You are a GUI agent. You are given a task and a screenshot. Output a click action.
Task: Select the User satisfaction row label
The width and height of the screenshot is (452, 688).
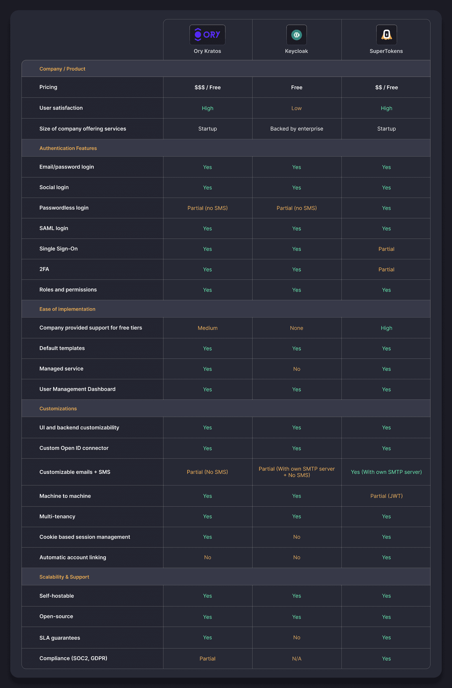(x=61, y=108)
